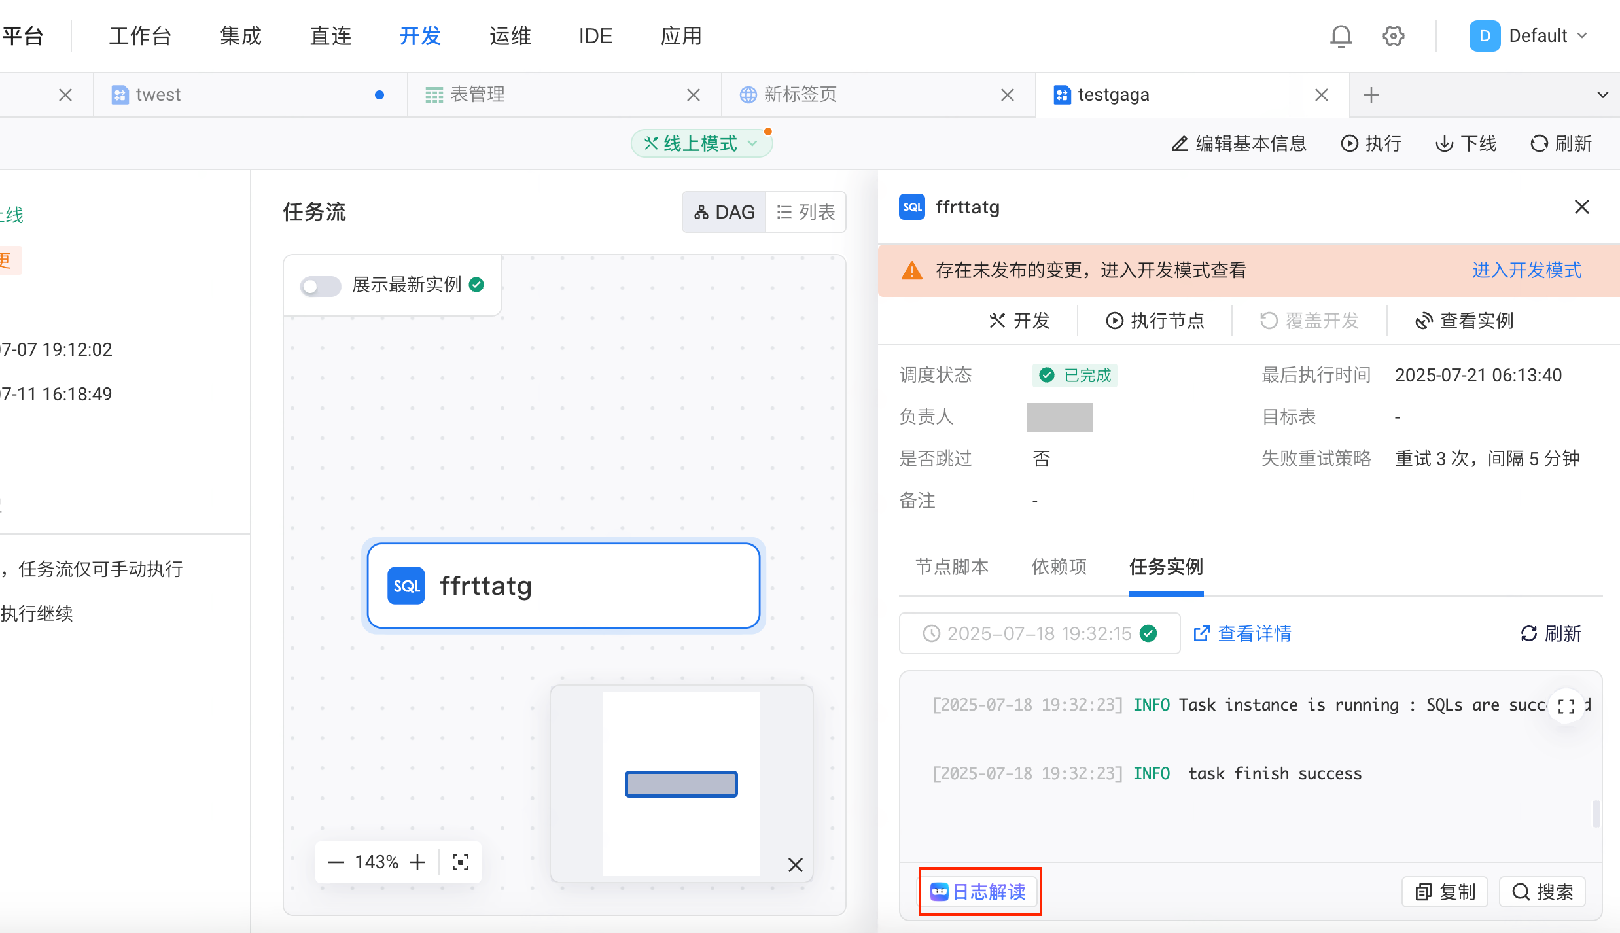Open the notifications bell
The width and height of the screenshot is (1620, 933).
click(1341, 36)
